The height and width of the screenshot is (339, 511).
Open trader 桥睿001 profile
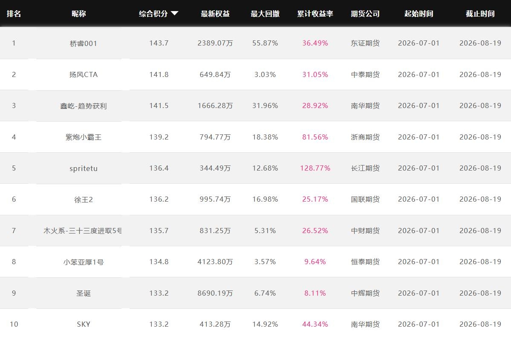click(84, 43)
